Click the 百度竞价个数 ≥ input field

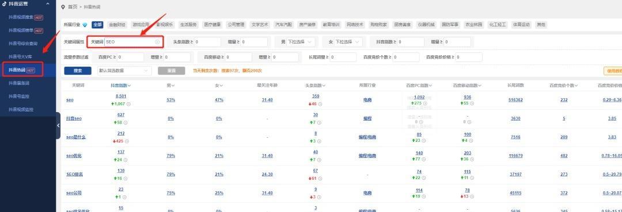(x=406, y=57)
